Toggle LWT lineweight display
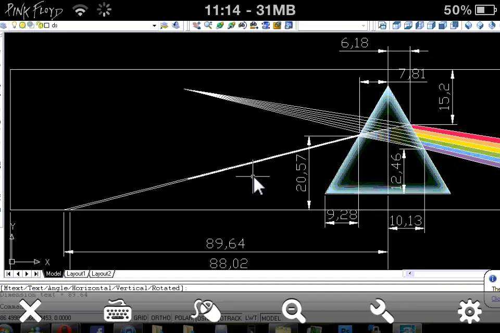 pos(251,318)
